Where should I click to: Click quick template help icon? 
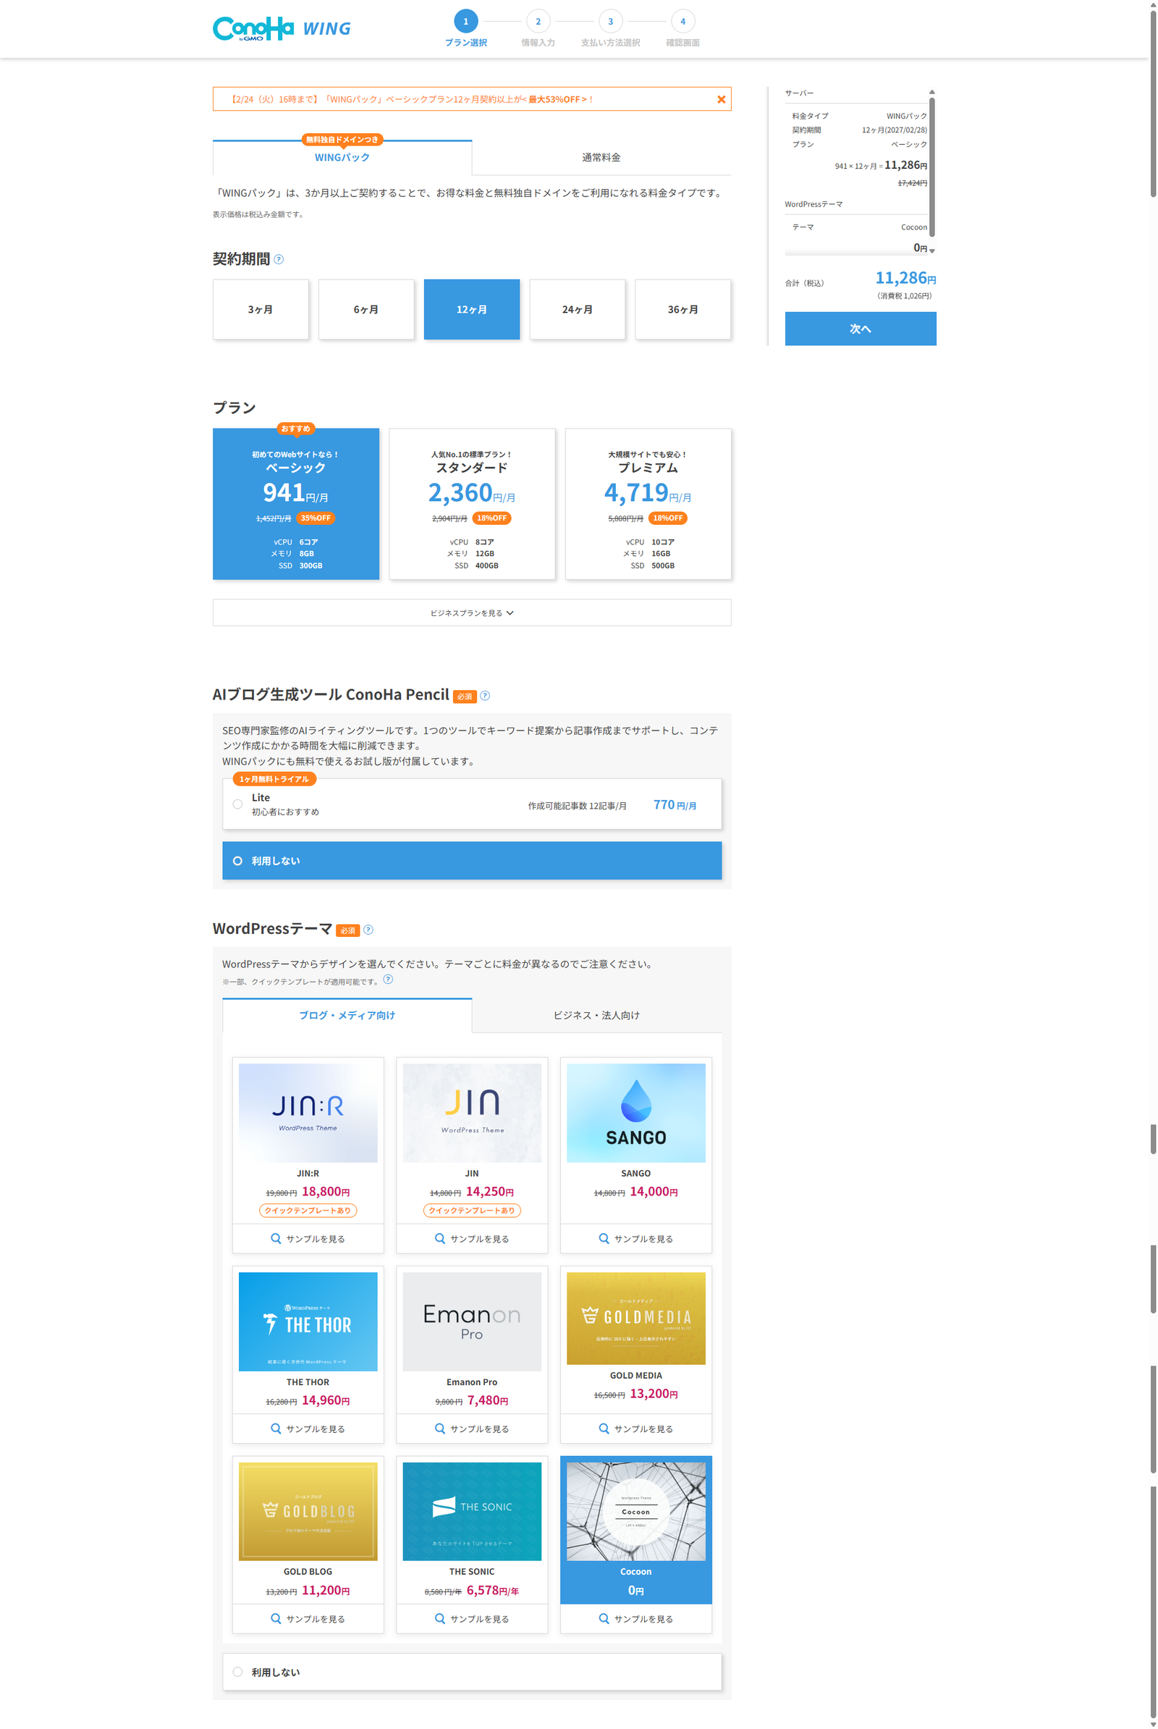pyautogui.click(x=388, y=980)
